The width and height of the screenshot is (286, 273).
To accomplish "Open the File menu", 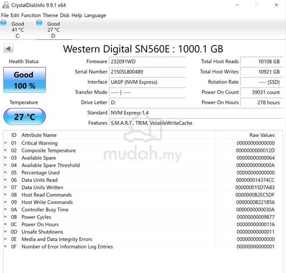I will point(5,15).
